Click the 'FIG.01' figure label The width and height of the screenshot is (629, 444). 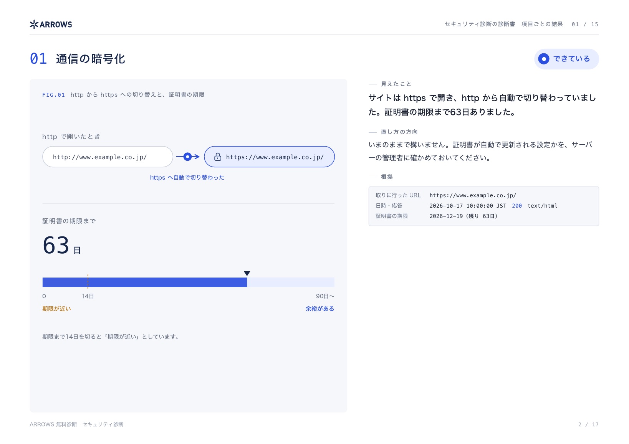coord(54,95)
